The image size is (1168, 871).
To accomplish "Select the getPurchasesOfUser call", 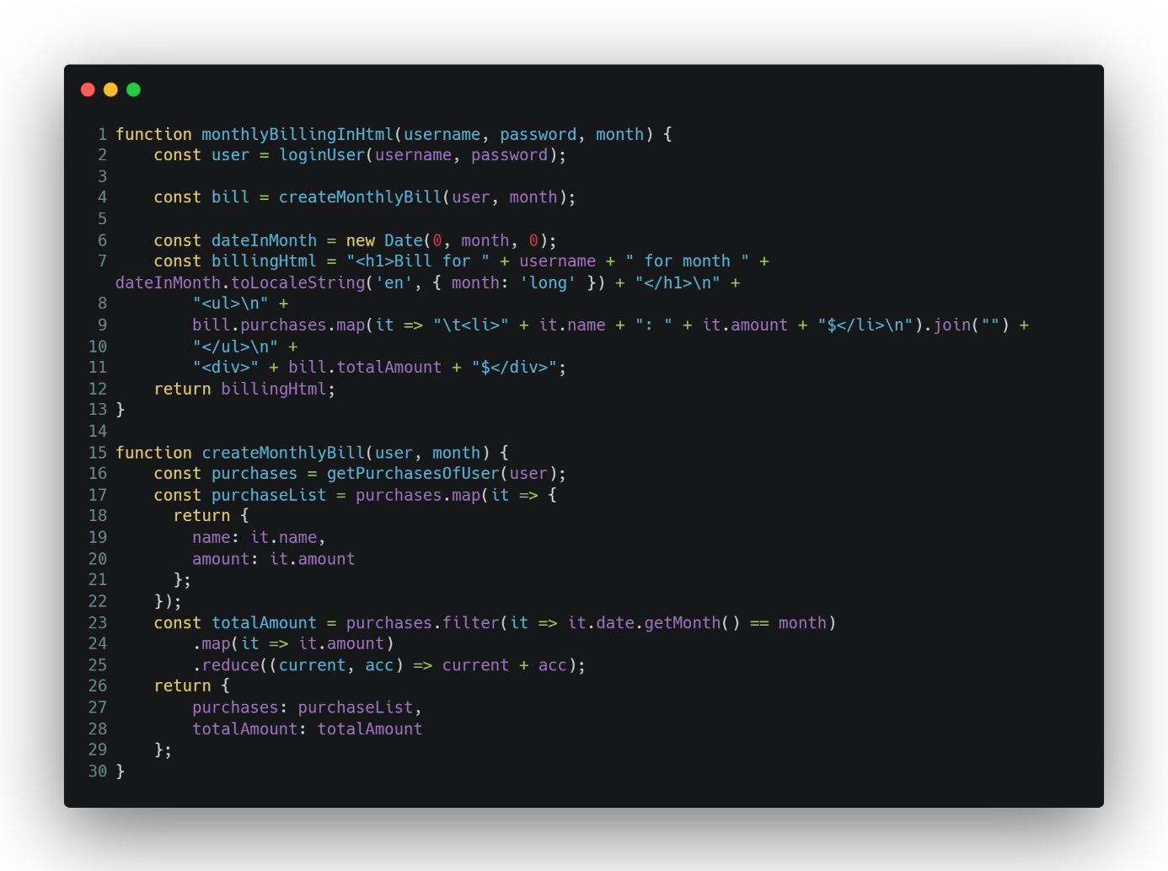I will click(x=414, y=474).
